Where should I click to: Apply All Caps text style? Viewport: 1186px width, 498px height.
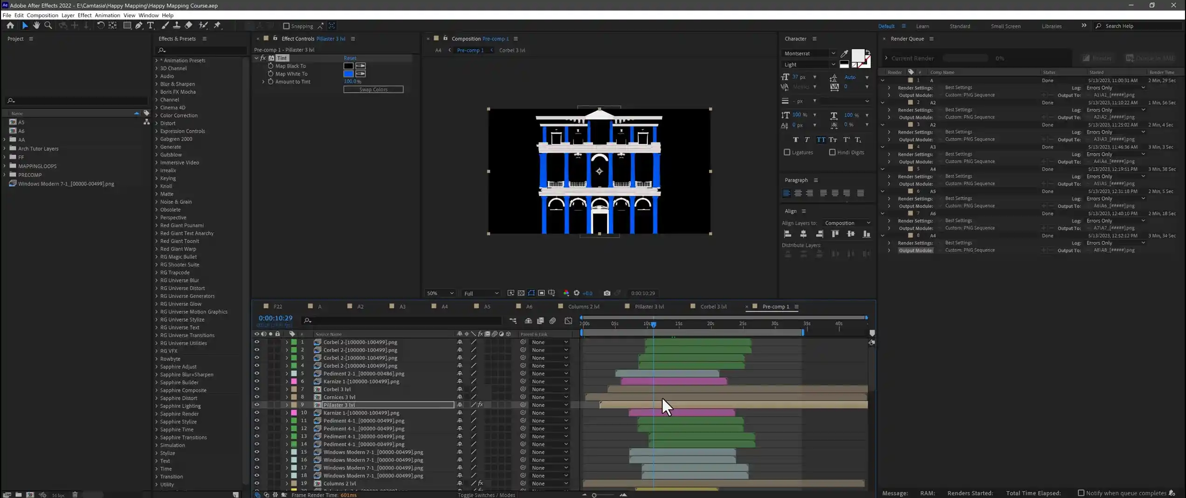[821, 140]
